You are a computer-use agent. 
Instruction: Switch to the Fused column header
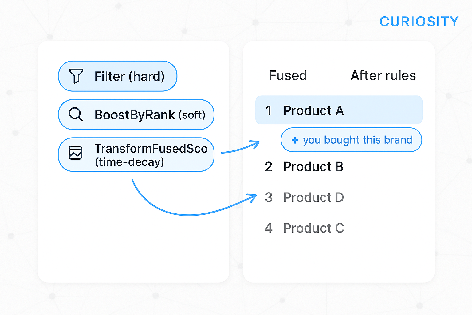288,75
